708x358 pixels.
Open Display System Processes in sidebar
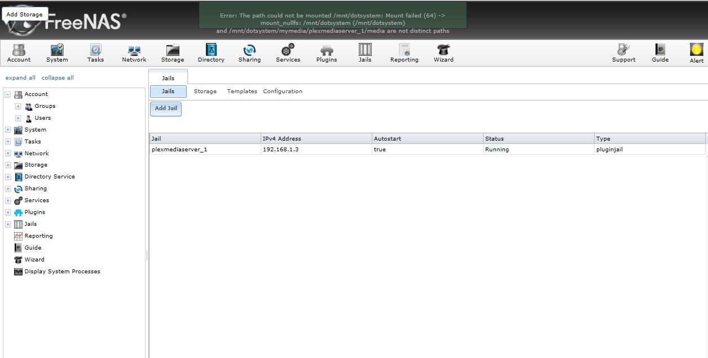(62, 272)
